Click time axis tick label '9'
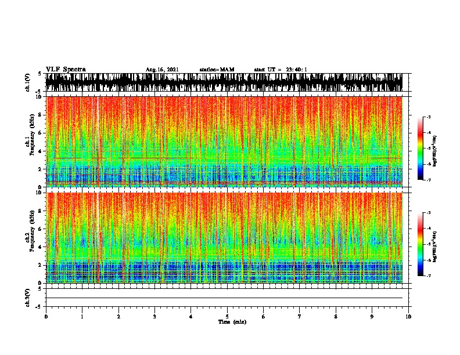The height and width of the screenshot is (355, 460). point(372,317)
